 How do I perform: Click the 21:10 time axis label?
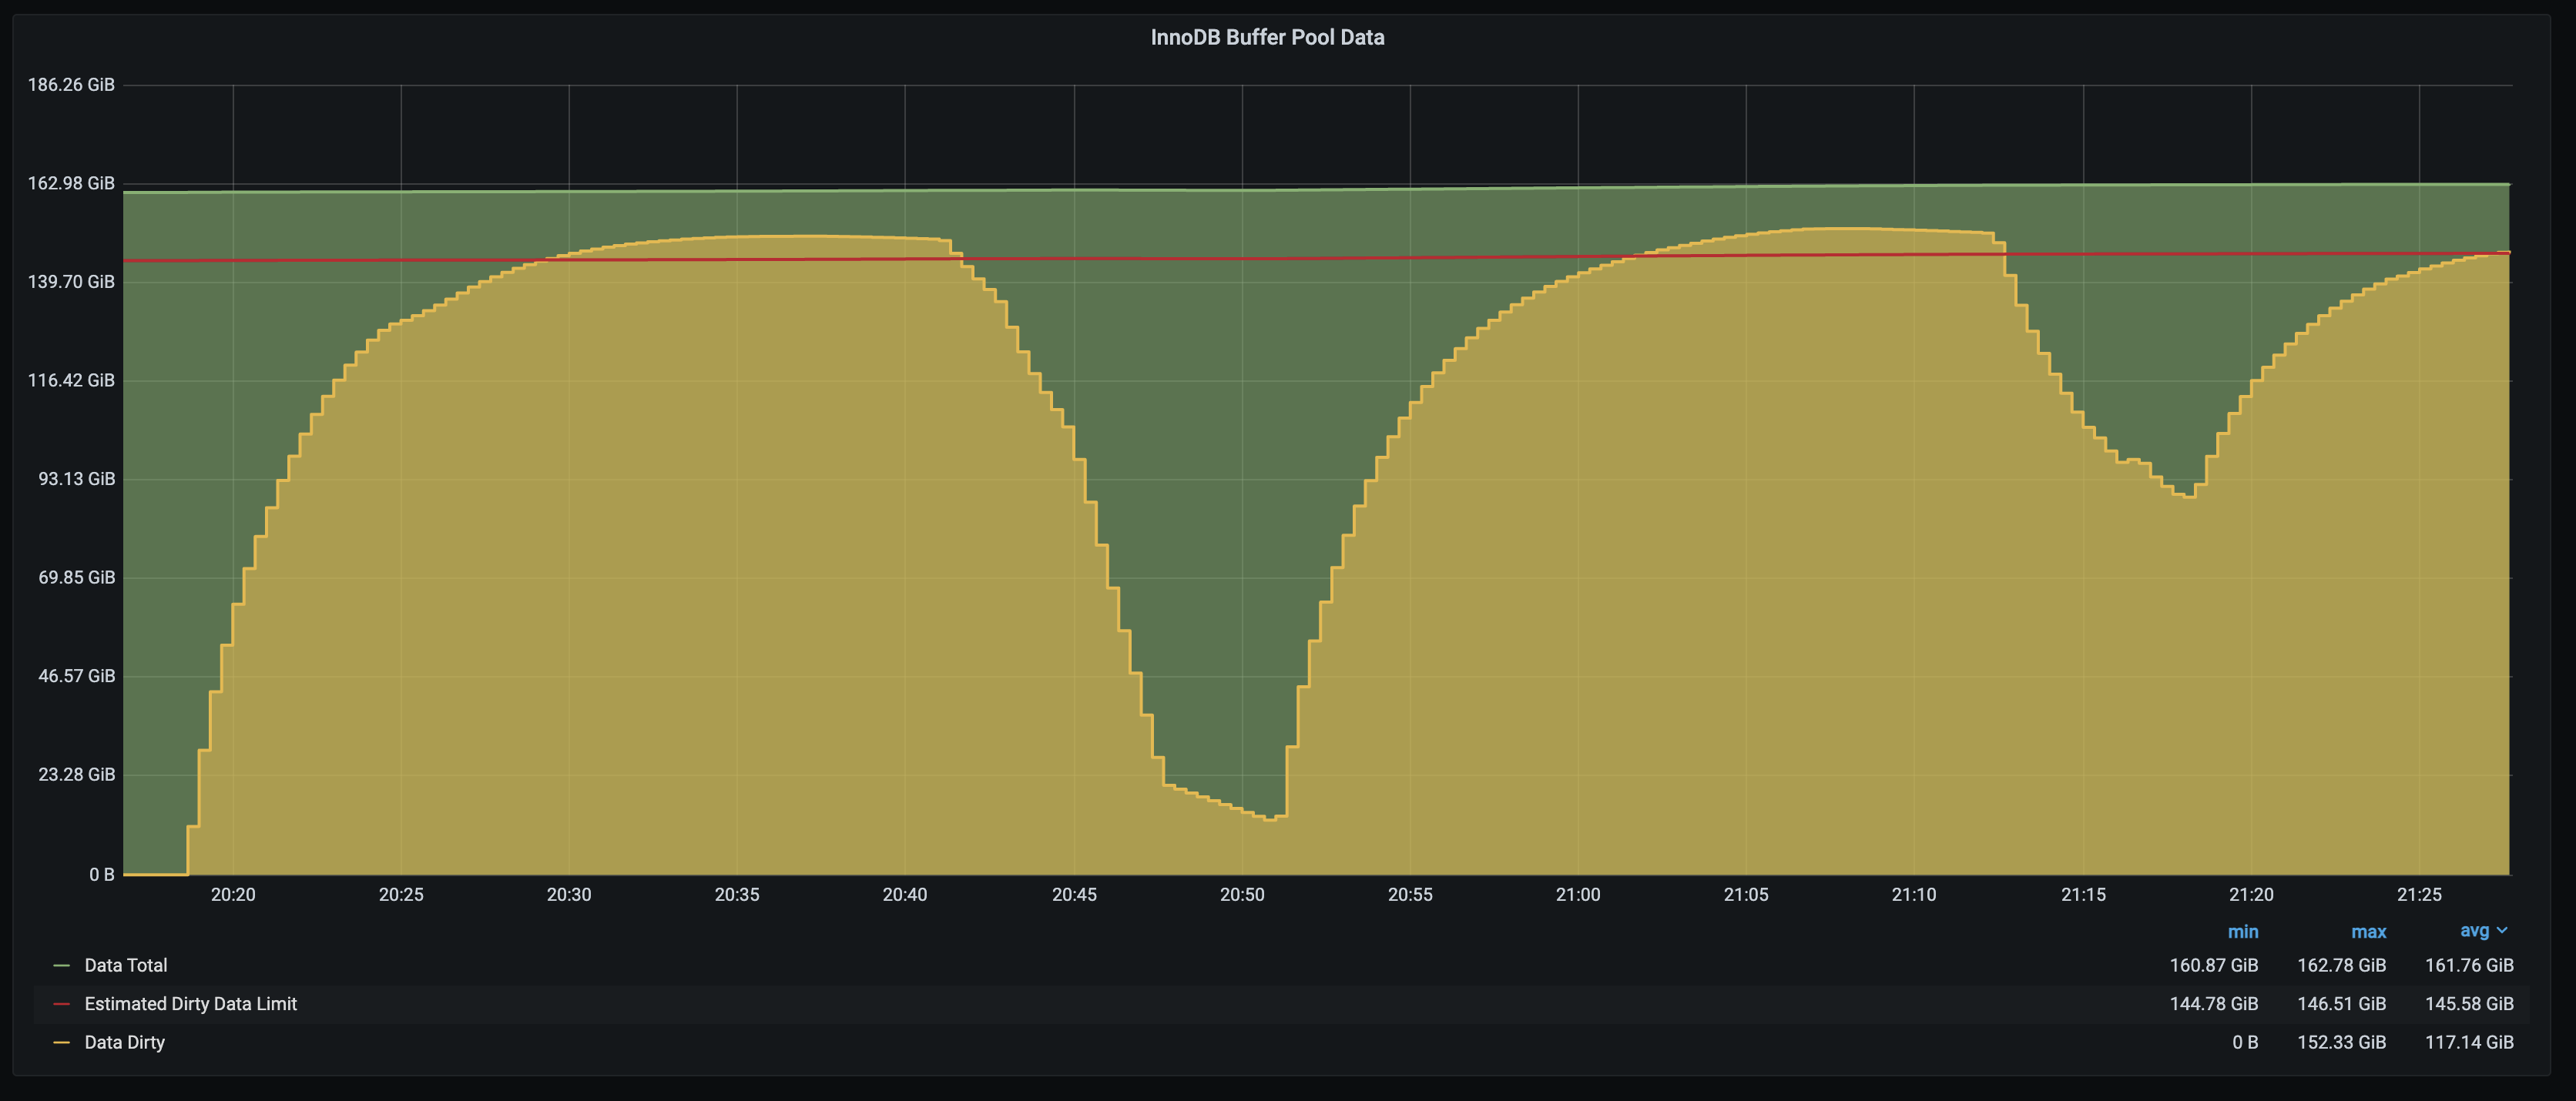[1913, 894]
